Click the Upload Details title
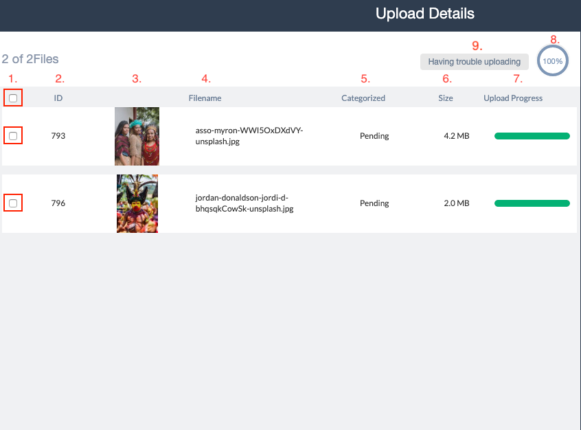 425,13
